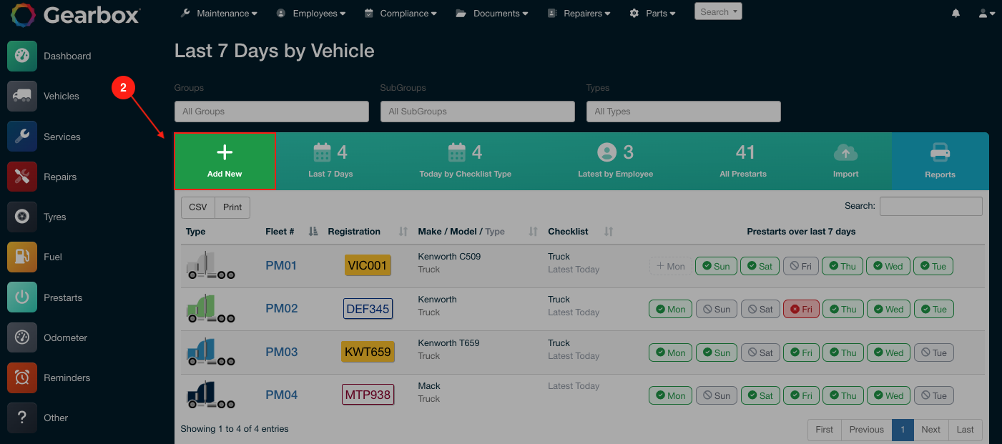
Task: Open the Prestarts section icon
Action: click(x=21, y=297)
